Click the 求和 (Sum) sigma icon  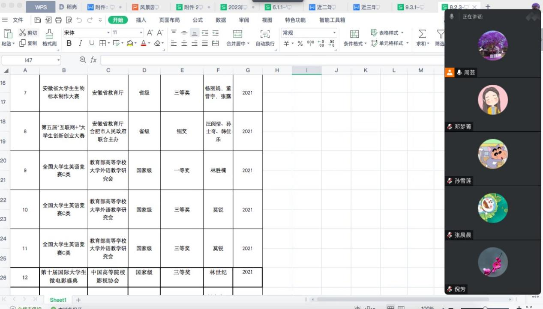click(x=422, y=33)
